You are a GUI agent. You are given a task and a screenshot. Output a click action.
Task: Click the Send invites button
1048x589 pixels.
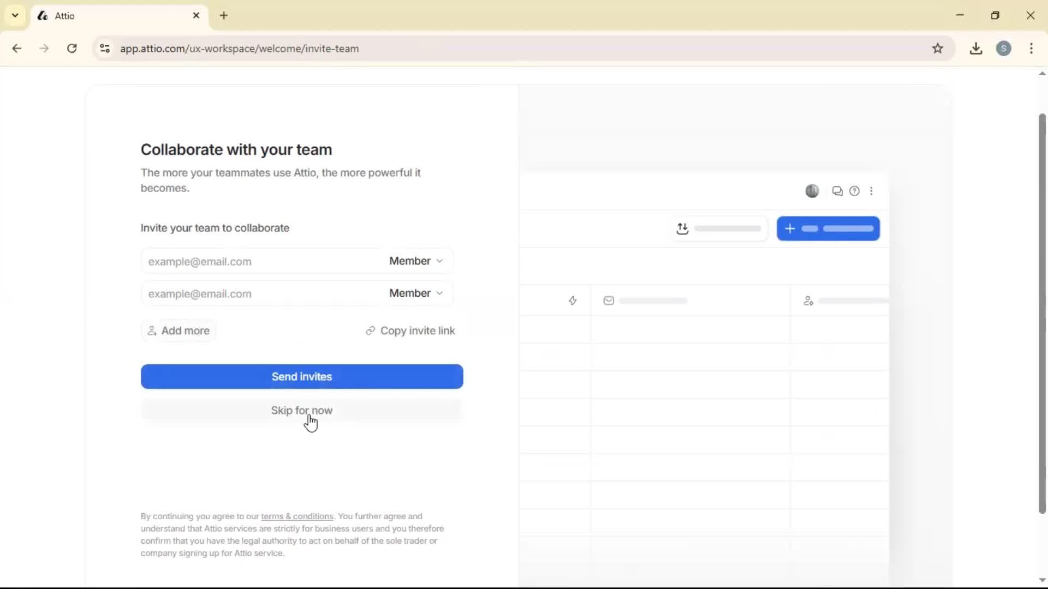coord(302,376)
